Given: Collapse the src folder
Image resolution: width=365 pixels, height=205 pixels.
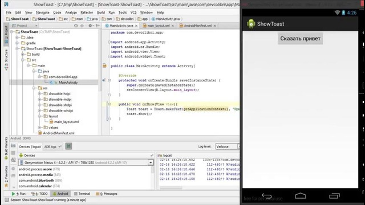Looking at the screenshot, I should [x=23, y=60].
